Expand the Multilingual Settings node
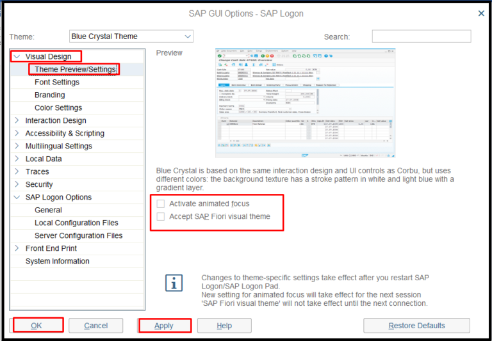 click(17, 146)
